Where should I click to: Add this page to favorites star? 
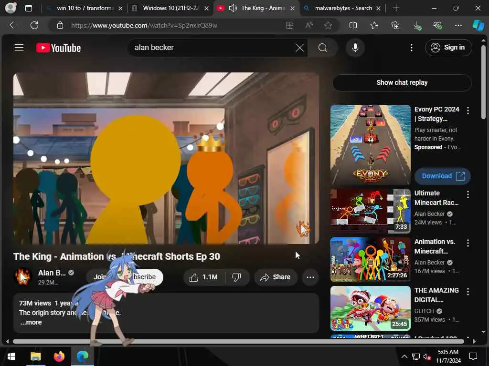[328, 25]
